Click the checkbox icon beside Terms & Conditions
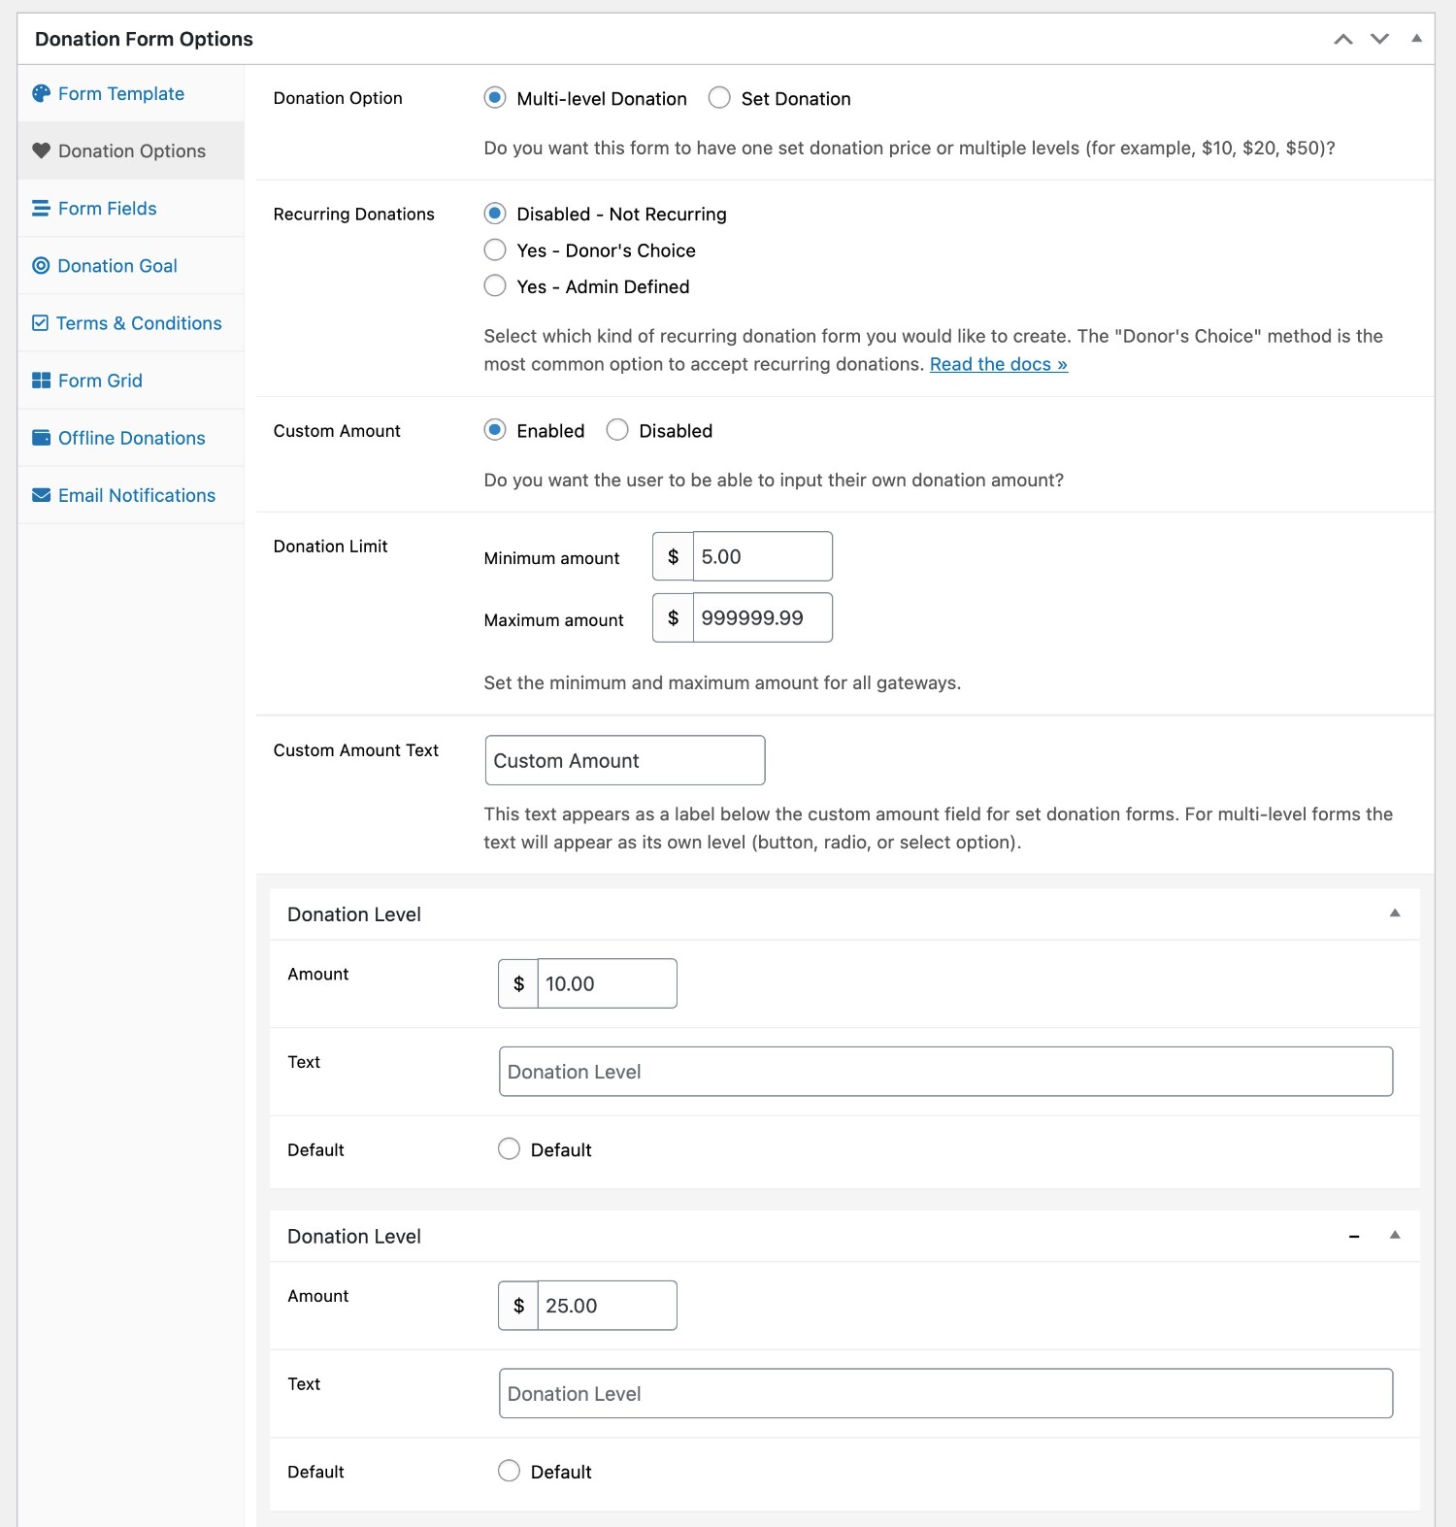Image resolution: width=1456 pixels, height=1527 pixels. pyautogui.click(x=40, y=322)
